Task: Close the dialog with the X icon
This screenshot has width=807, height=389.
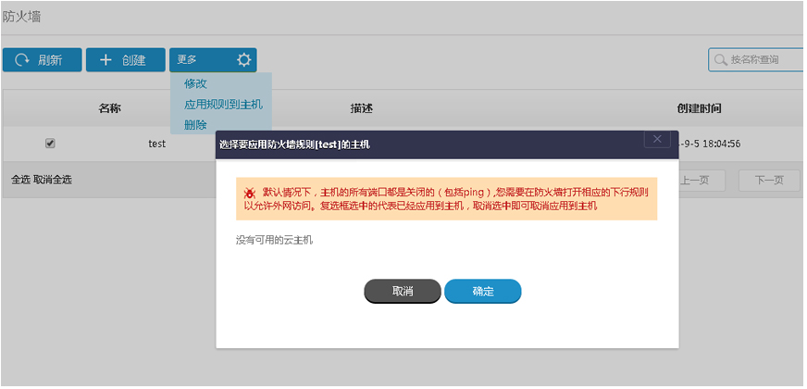Action: coord(657,139)
